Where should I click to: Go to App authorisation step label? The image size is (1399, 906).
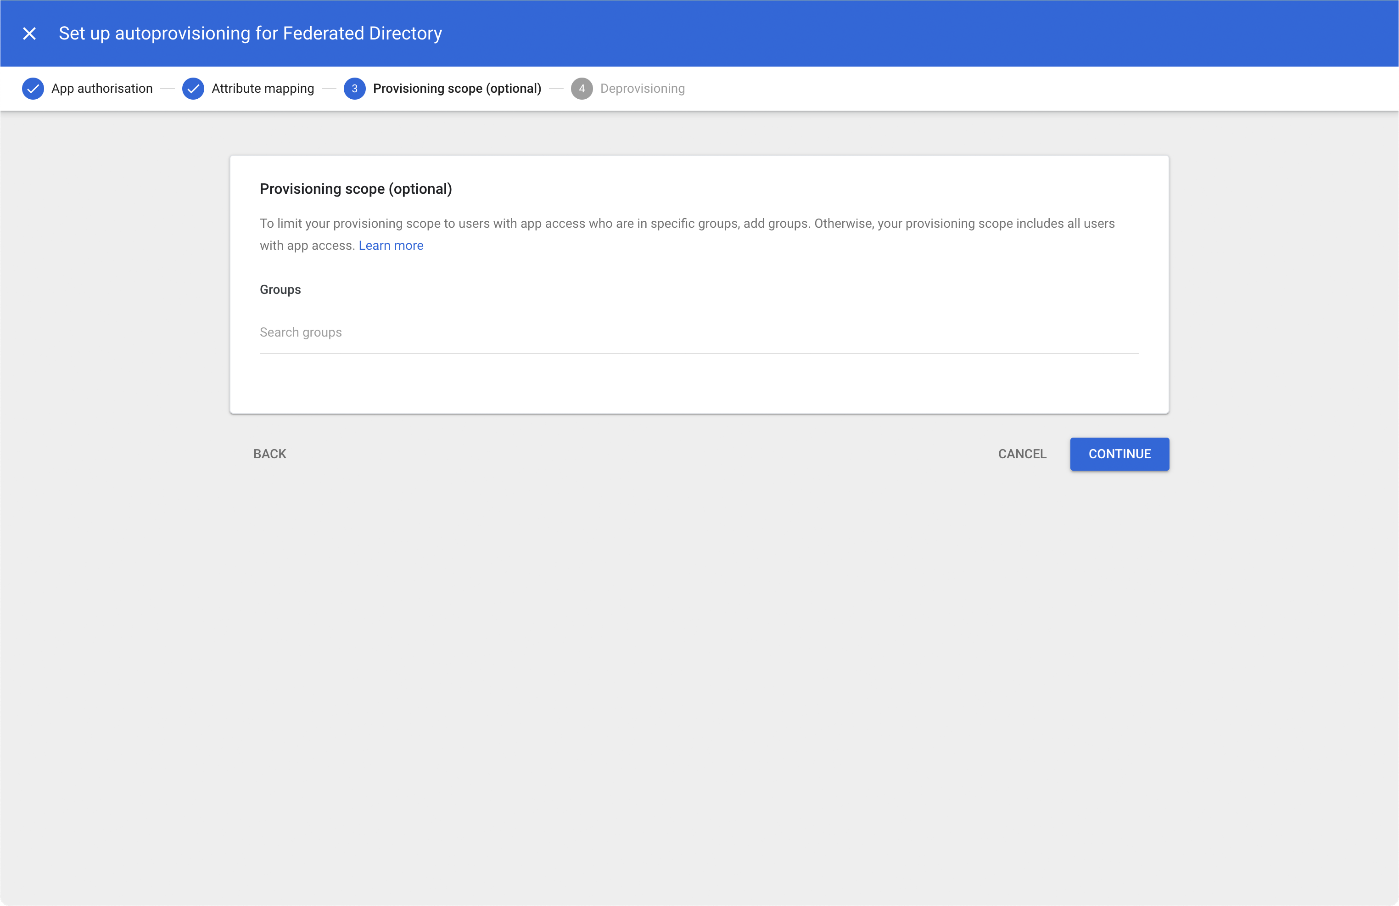coord(102,89)
